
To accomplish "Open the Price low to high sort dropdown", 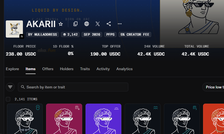I will click(x=213, y=87).
